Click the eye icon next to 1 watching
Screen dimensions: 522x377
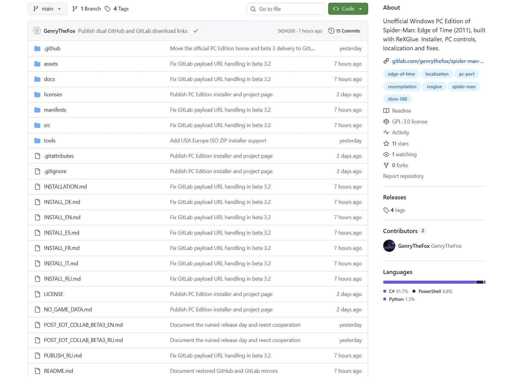pos(386,154)
